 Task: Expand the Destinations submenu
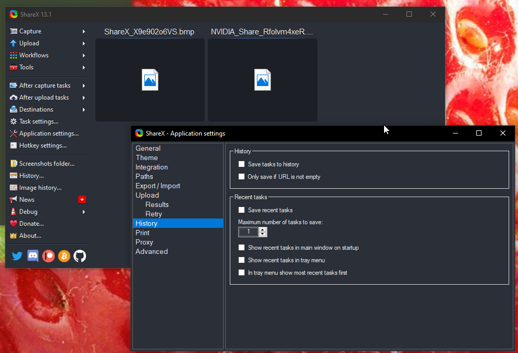(x=36, y=109)
